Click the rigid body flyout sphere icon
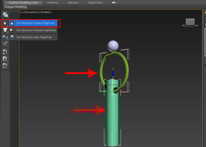The image size is (206, 147). (x=5, y=23)
